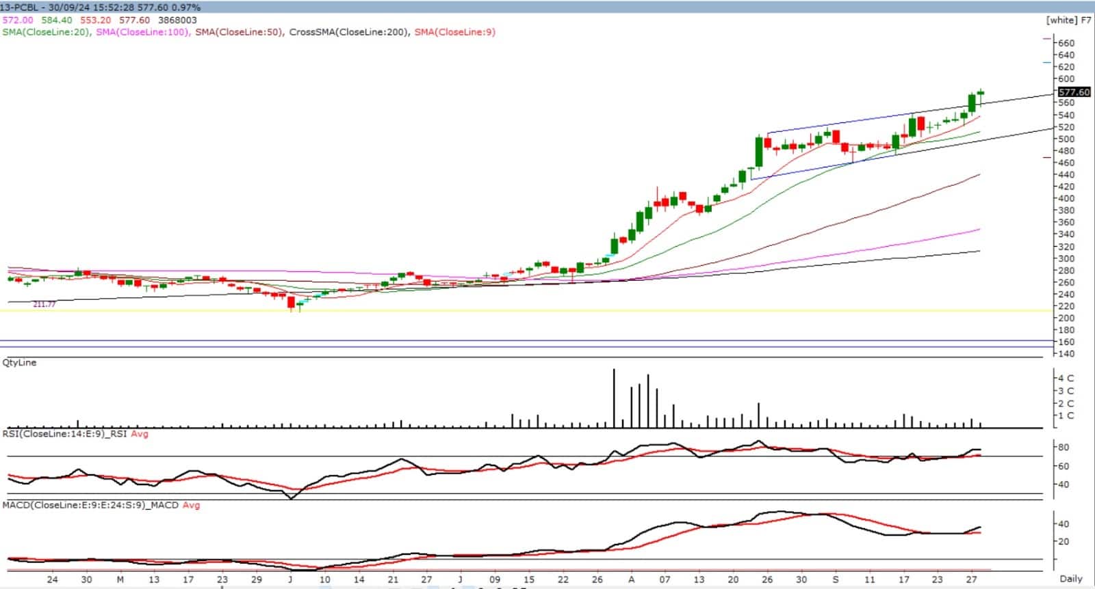
Task: Click the SMA(CloseLine:20) indicator label
Action: point(47,32)
